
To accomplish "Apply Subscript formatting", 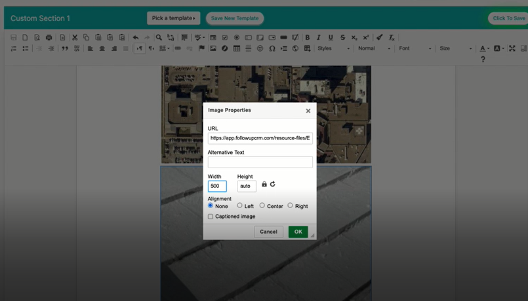I will 354,37.
